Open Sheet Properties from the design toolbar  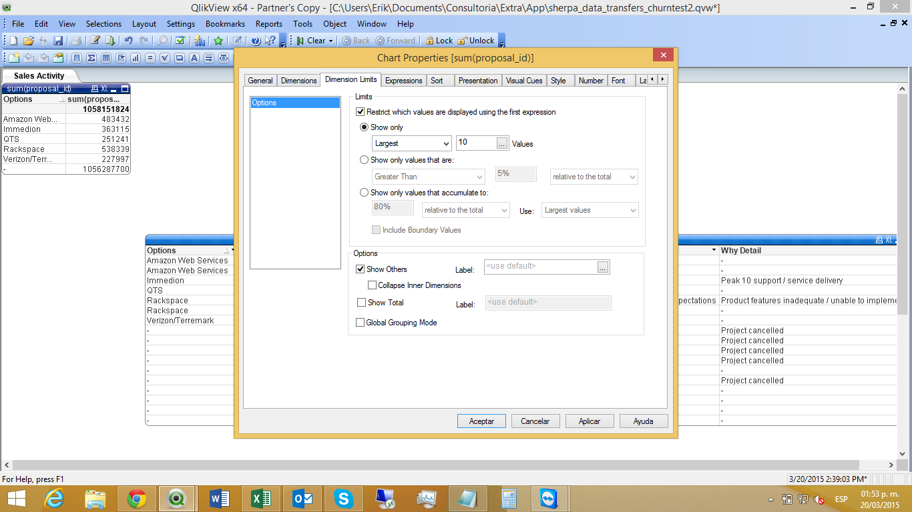(x=58, y=58)
